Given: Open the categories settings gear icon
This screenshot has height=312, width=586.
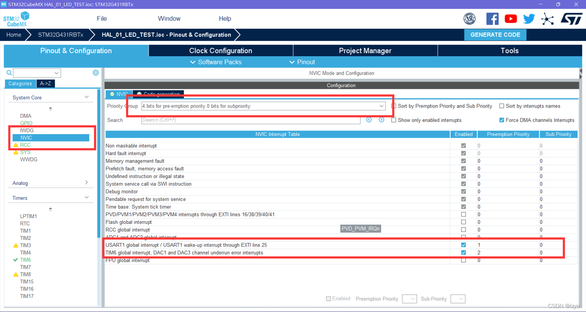Looking at the screenshot, I should click(x=96, y=72).
